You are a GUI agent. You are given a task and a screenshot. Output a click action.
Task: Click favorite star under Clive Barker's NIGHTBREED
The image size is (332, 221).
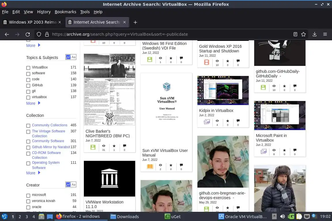pyautogui.click(x=114, y=146)
